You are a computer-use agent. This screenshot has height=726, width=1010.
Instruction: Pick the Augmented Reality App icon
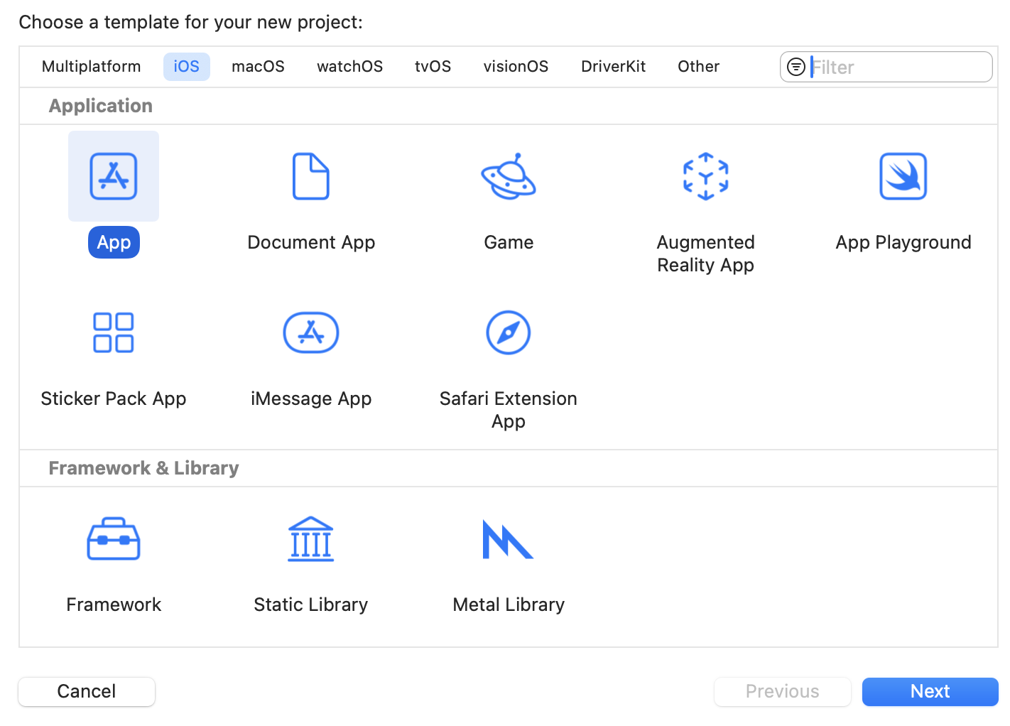point(706,176)
